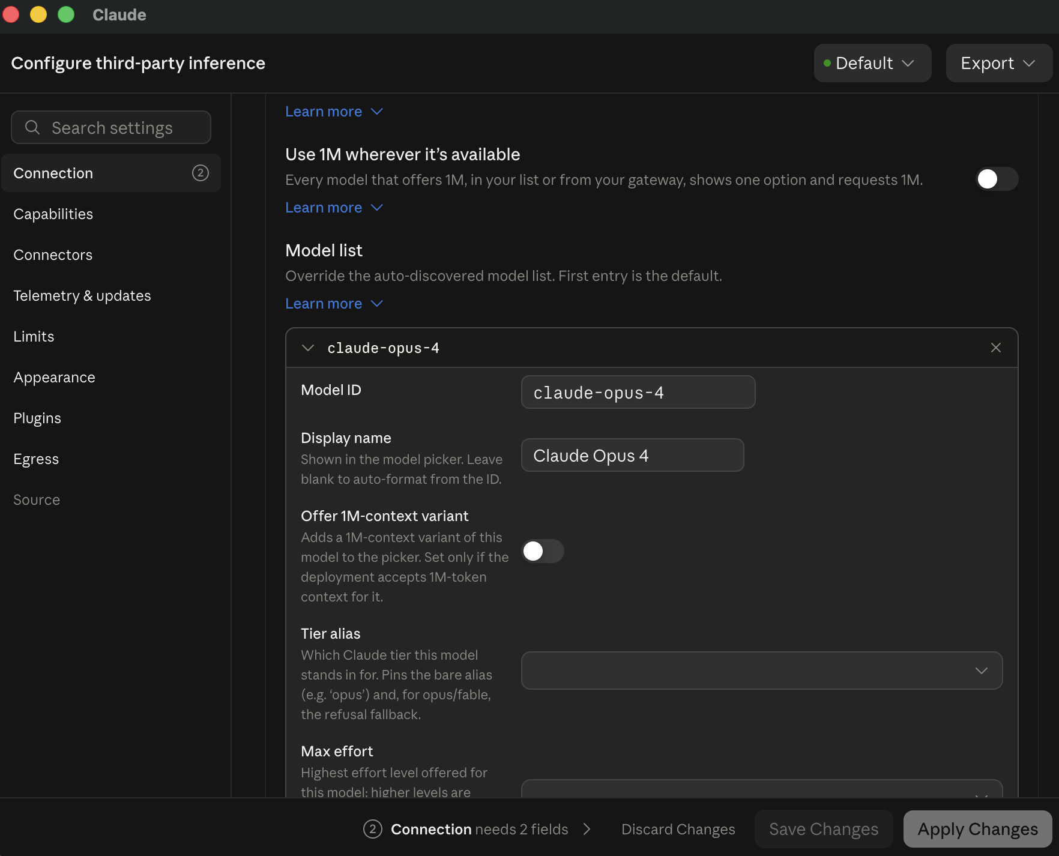Enable the 'Offer 1M-context variant' switch

pos(543,551)
